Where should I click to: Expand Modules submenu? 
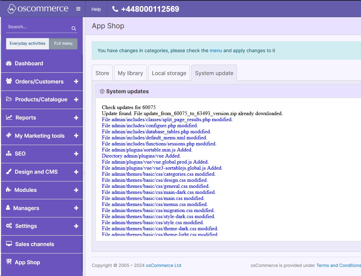76,190
